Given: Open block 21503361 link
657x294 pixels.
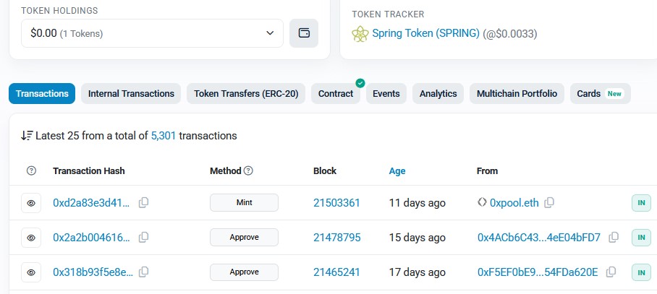Looking at the screenshot, I should pyautogui.click(x=336, y=203).
